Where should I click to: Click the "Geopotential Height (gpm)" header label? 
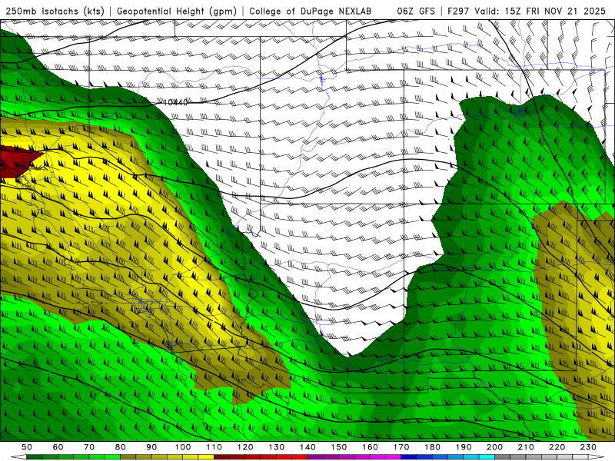tap(177, 11)
